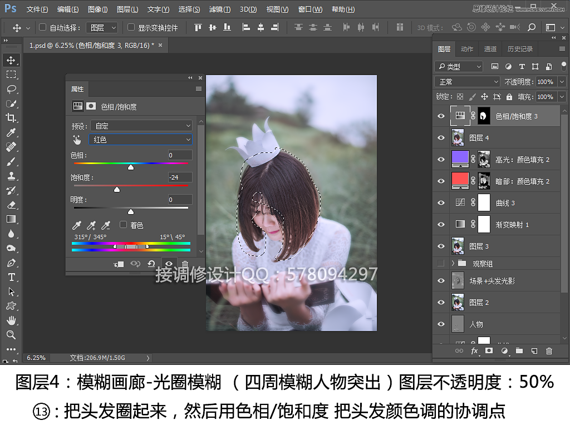Switch to the 动作 tab
570x435 pixels.
click(x=467, y=49)
